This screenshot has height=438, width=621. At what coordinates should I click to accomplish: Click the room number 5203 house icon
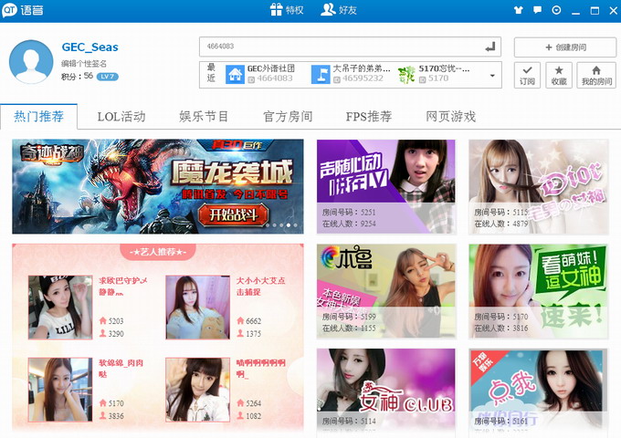(x=103, y=320)
